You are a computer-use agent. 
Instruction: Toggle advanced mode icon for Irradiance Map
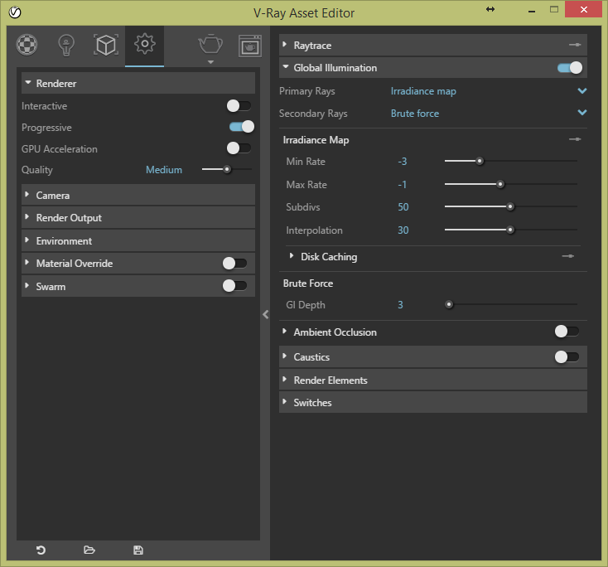[575, 139]
